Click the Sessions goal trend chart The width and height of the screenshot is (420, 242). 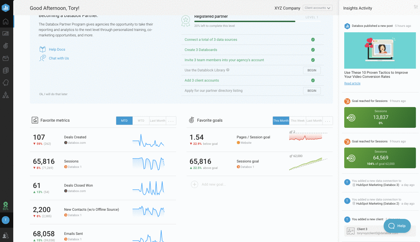(308, 162)
